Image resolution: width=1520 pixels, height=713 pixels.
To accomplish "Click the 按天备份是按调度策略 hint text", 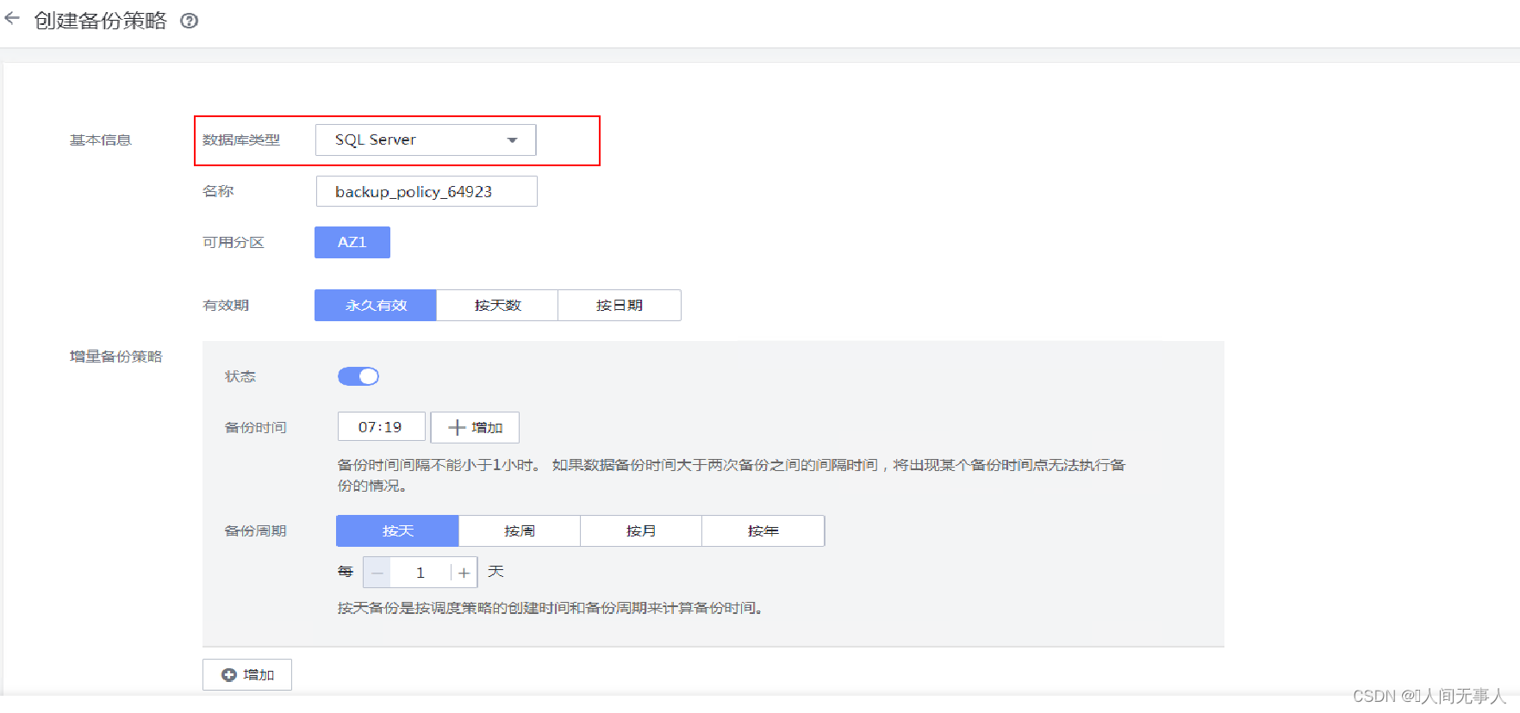I will [550, 608].
